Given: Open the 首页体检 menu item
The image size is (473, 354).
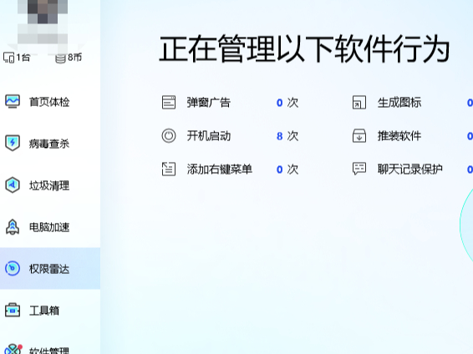Looking at the screenshot, I should [50, 102].
